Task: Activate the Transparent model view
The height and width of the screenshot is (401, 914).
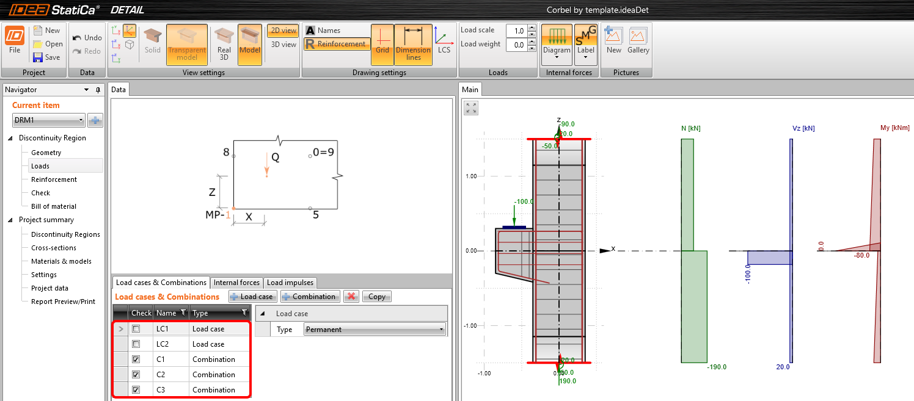Action: pos(186,43)
